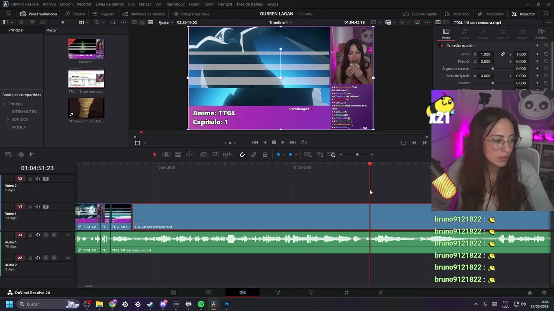
Task: Mute the Audio 1 track
Action: [54, 235]
